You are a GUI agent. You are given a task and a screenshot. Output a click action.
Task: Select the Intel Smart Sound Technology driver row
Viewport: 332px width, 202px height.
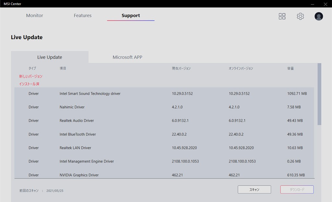pos(90,94)
